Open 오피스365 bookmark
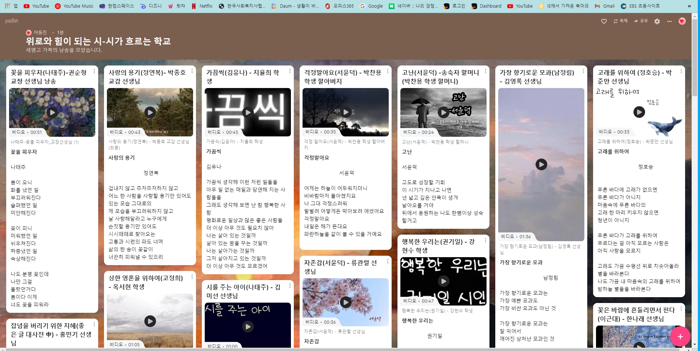Viewport: 700px width, 351px height. pos(339,6)
